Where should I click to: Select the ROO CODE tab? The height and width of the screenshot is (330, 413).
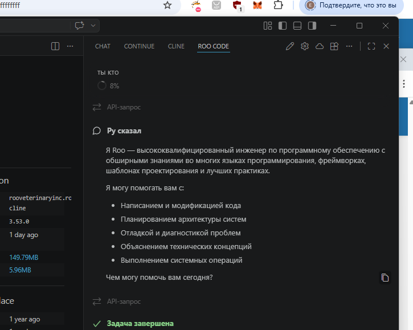click(x=214, y=46)
